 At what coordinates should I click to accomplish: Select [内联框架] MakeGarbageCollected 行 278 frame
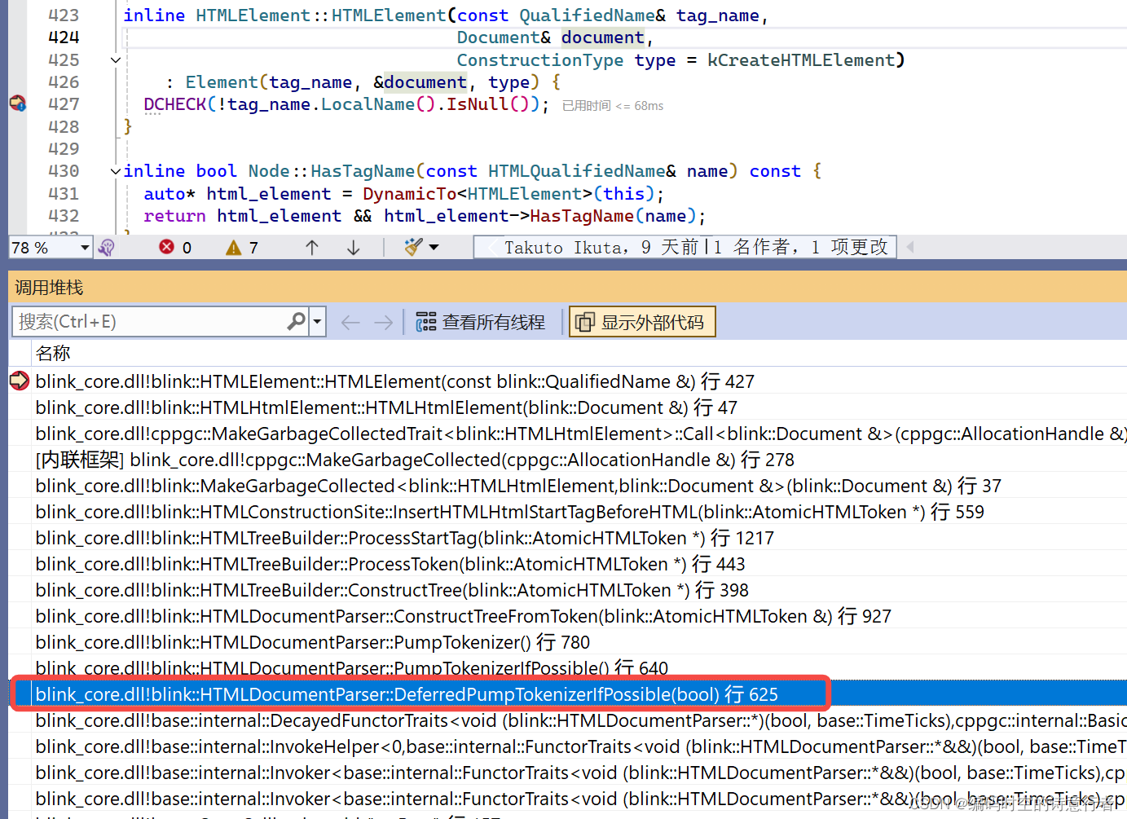pos(415,460)
